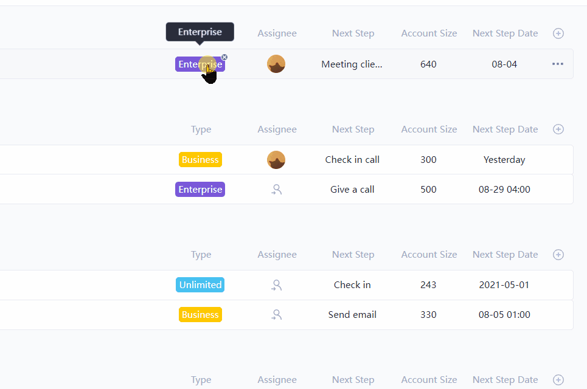Click the empty assignee icon in Give a call row
Image resolution: width=587 pixels, height=389 pixels.
[276, 189]
